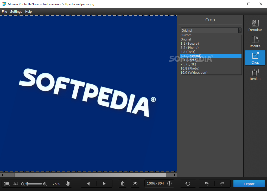
Task: Show image info with the i icon
Action: pyautogui.click(x=169, y=183)
